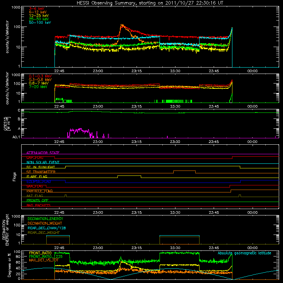This screenshot has width=283, height=283.
Task: Click the 0.3-0.8 MeV legend entry
Action: click(x=40, y=80)
